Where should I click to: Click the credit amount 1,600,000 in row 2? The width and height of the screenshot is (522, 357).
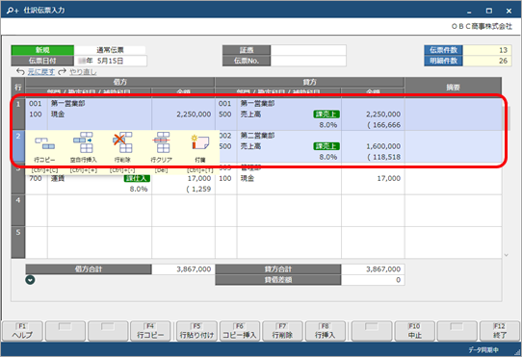[x=383, y=146]
